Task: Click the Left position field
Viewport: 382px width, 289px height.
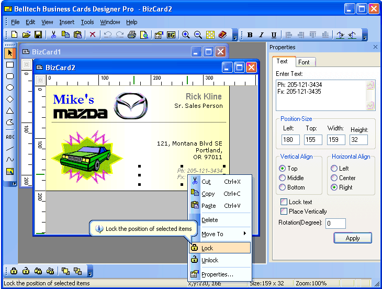Action: tap(290, 140)
